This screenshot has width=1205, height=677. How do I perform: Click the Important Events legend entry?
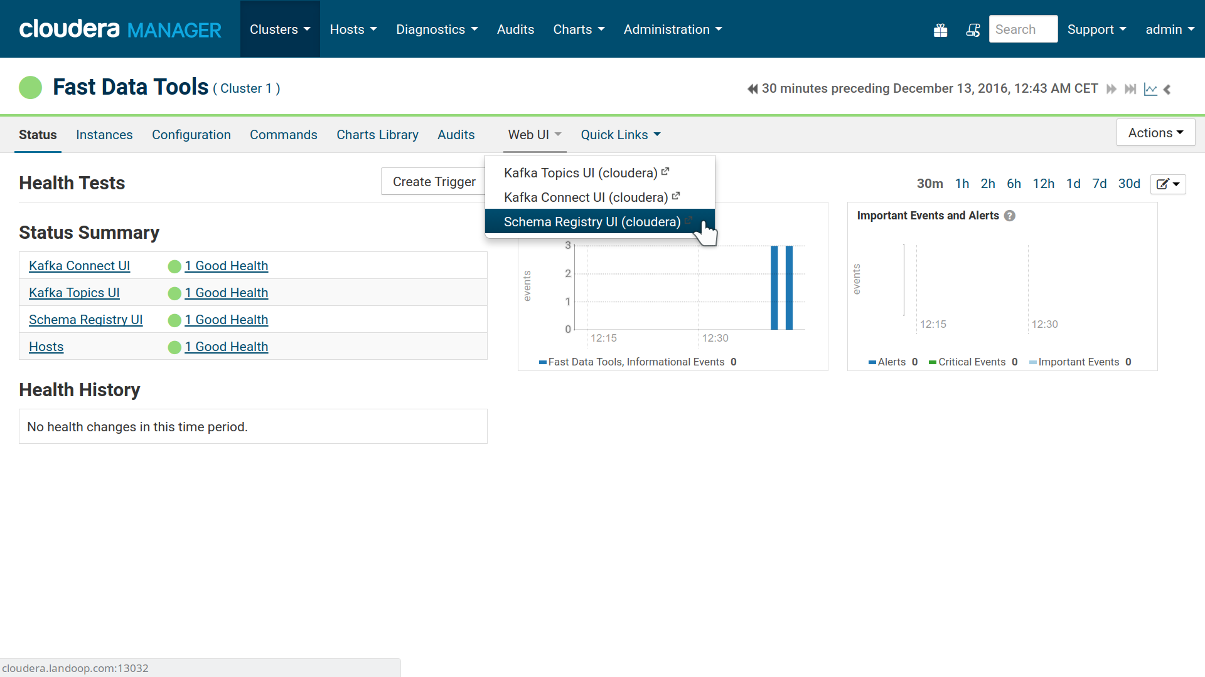1080,362
